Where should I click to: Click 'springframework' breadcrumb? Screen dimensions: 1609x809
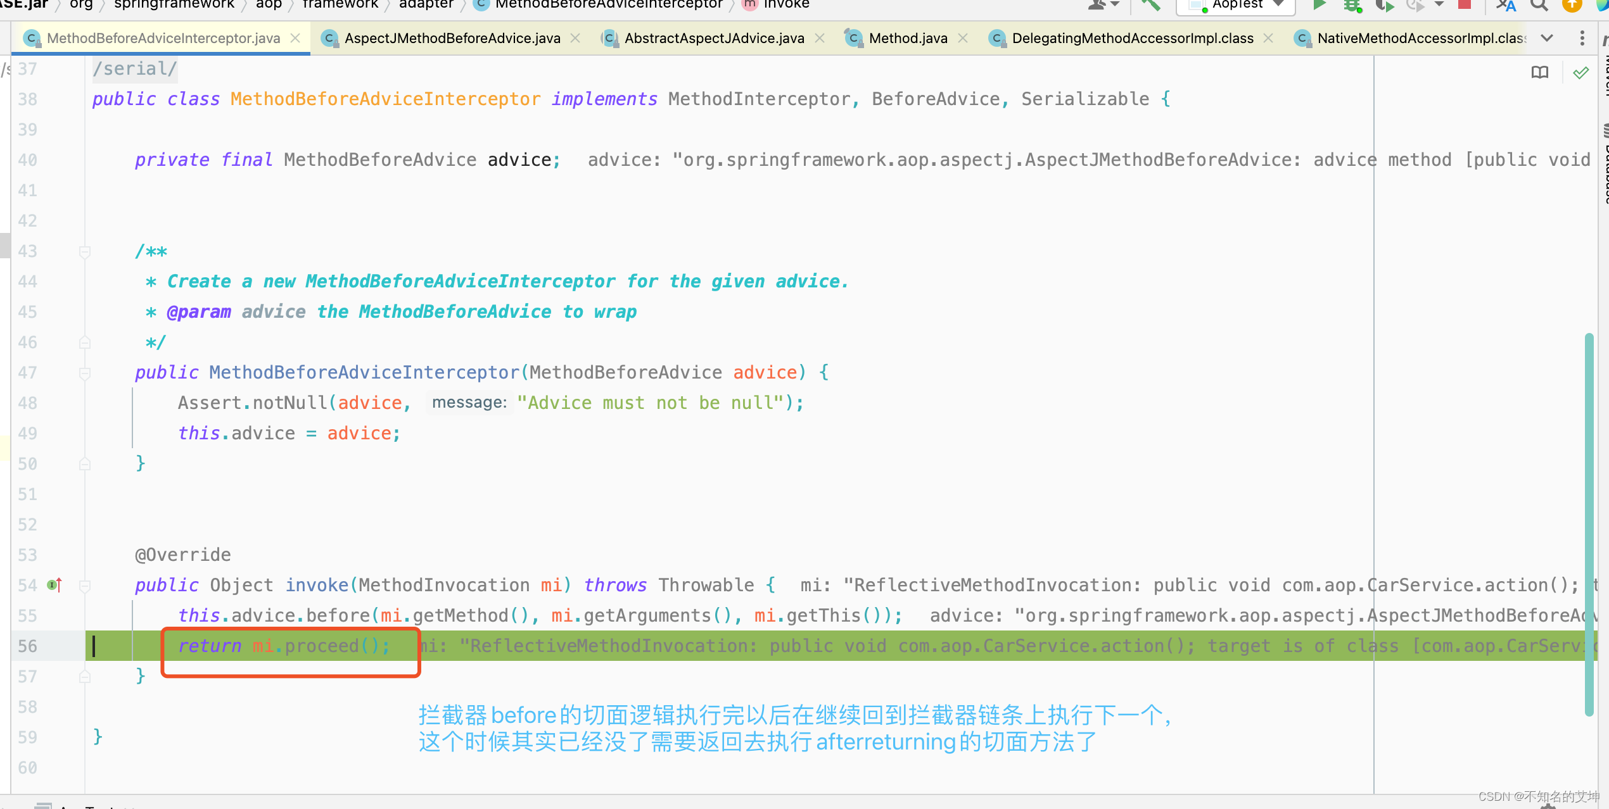tap(174, 4)
